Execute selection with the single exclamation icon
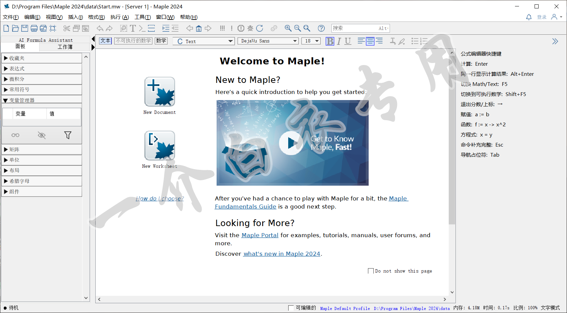Viewport: 567px width, 313px height. [231, 28]
